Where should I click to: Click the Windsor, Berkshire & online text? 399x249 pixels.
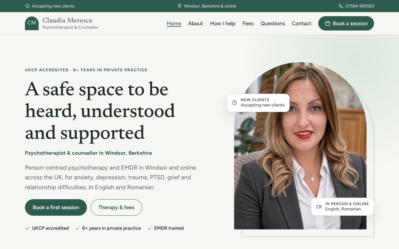[x=209, y=6]
